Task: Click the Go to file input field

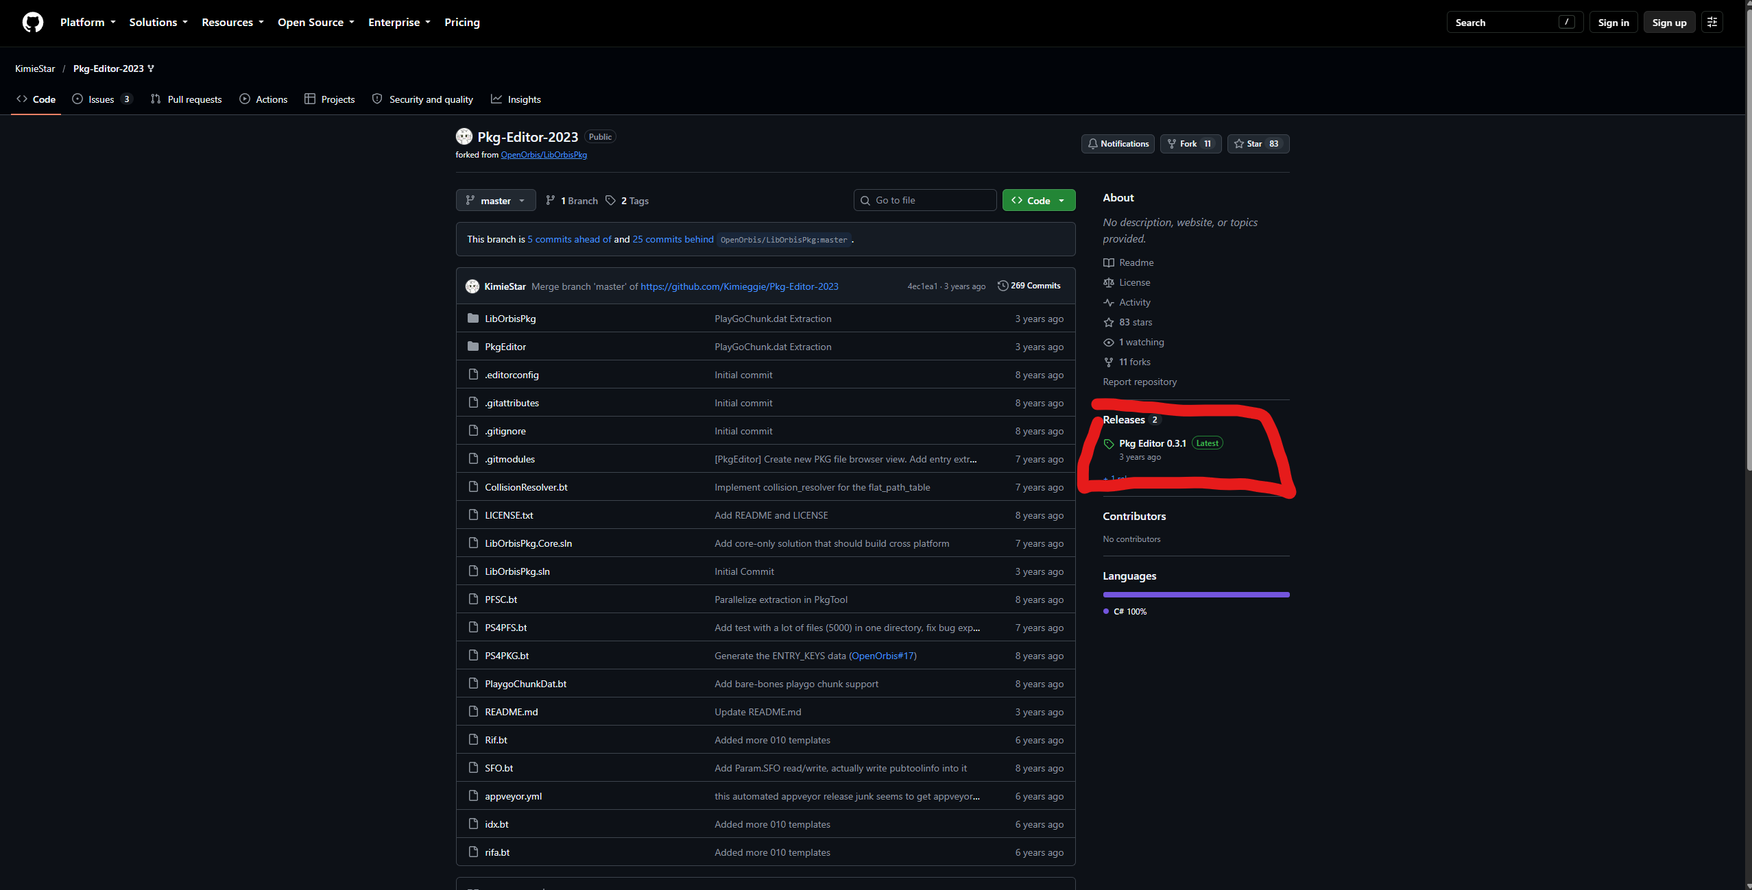Action: tap(924, 200)
